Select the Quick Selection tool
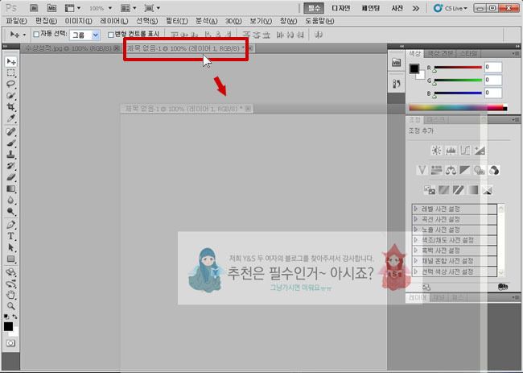Screen dimensions: 523x373 10,96
